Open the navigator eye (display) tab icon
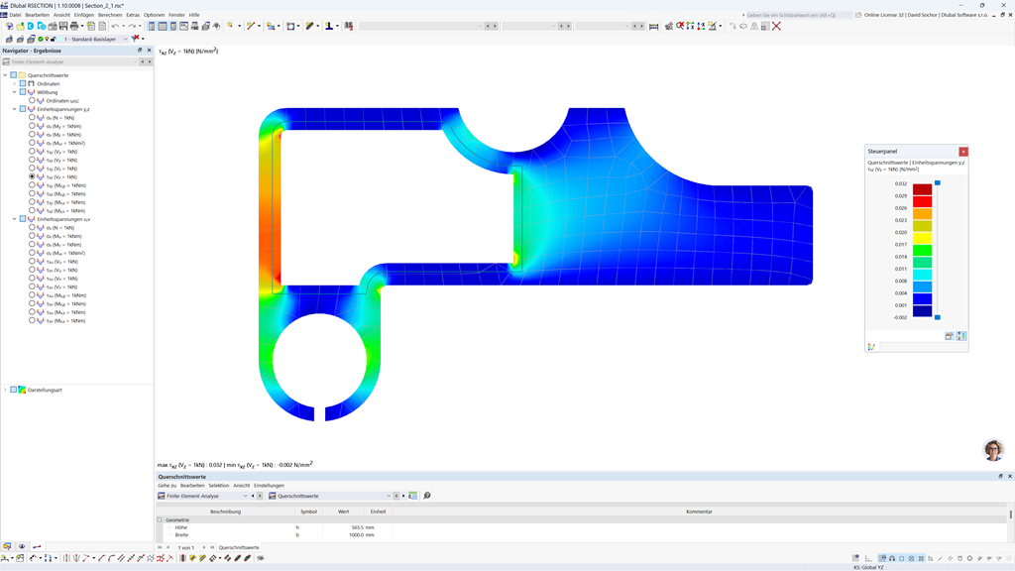The height and width of the screenshot is (571, 1015). 22,546
